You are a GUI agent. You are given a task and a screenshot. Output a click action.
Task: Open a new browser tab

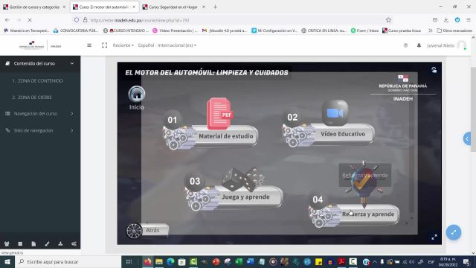click(215, 7)
